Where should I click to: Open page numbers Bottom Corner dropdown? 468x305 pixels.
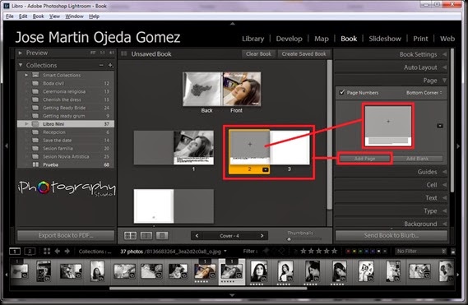(x=424, y=93)
